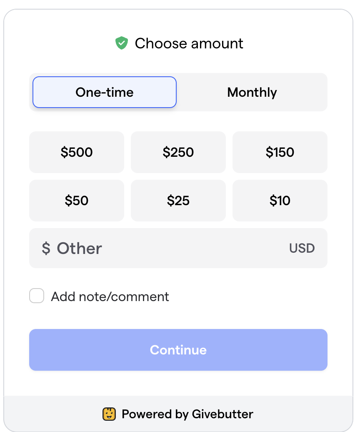Screen dimensions: 355x432
Task: Click the word Other placeholder text
Action: tap(80, 249)
